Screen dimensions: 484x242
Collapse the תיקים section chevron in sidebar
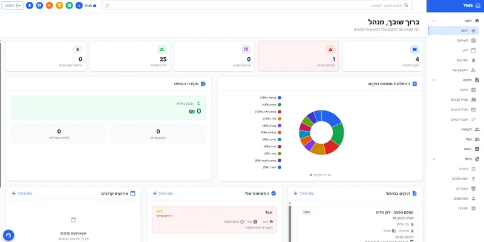tap(433, 80)
